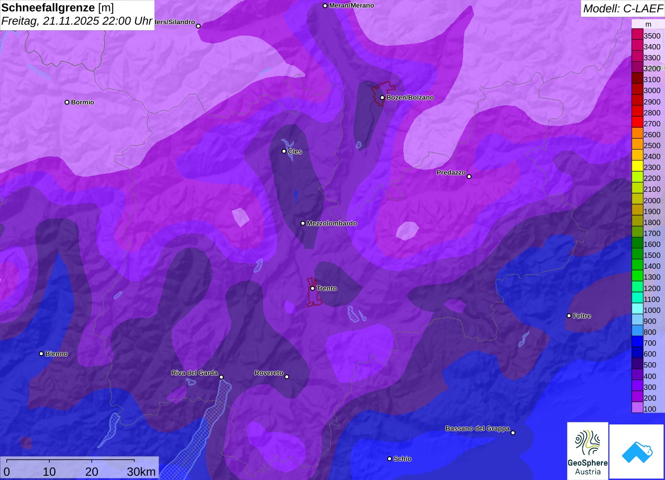Click the red Trento municipality outline

[x=313, y=292]
